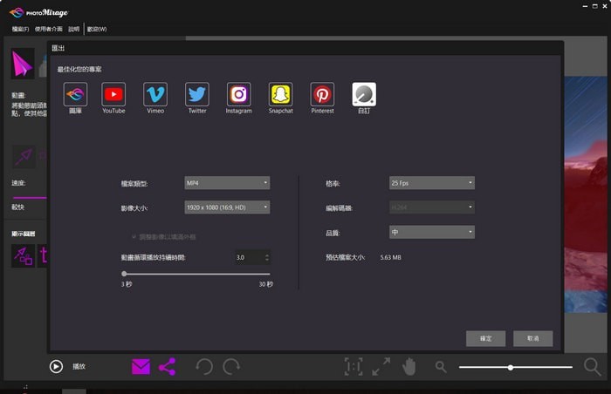611x394 pixels.
Task: Click the share icon in bottom toolbar
Action: pyautogui.click(x=167, y=367)
